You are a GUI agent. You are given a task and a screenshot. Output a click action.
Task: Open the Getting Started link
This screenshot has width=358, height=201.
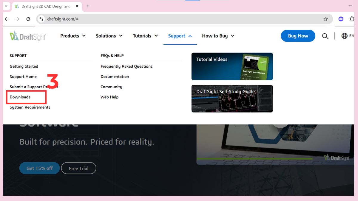(24, 66)
